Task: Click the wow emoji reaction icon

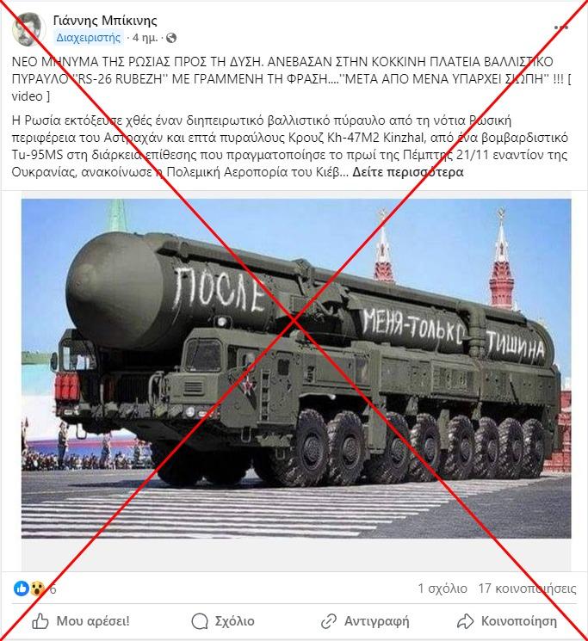Action: [x=37, y=589]
